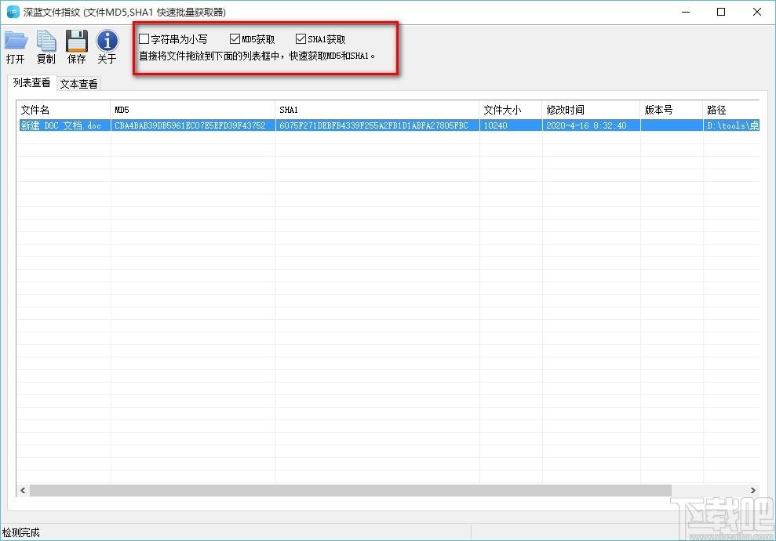Click the horizontal scrollbar right arrow
The height and width of the screenshot is (541, 776).
(x=752, y=490)
